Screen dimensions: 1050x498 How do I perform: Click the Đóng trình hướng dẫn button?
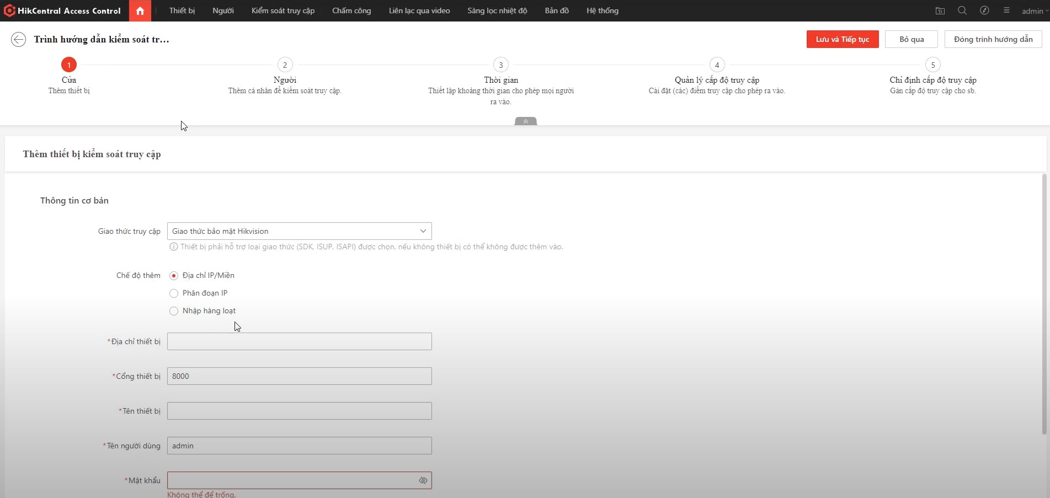pos(993,39)
